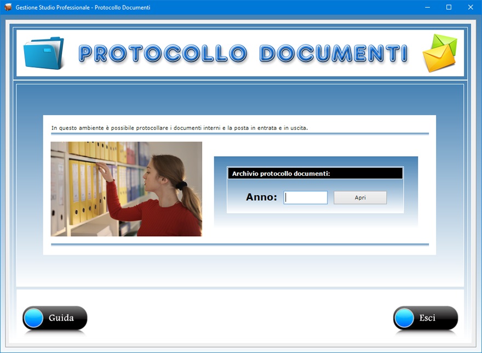The height and width of the screenshot is (353, 482).
Task: Click the photo of woman with binders
Action: coord(127,189)
